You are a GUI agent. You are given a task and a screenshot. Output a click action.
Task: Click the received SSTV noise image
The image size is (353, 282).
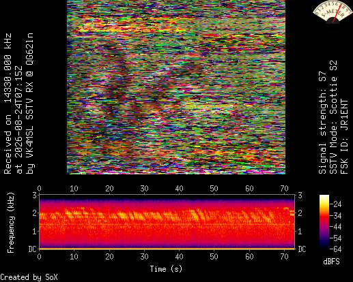[176, 87]
